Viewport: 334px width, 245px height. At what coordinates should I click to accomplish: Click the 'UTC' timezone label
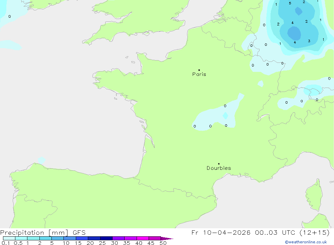click(x=289, y=233)
